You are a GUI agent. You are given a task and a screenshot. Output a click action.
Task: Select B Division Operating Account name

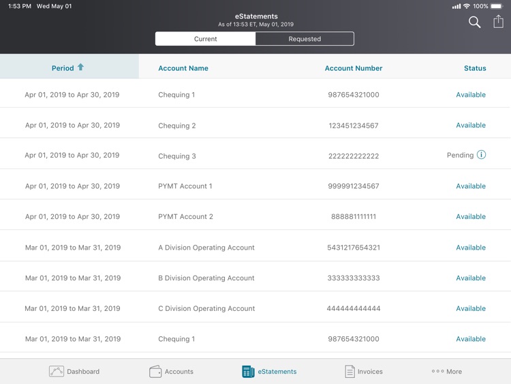click(x=206, y=278)
